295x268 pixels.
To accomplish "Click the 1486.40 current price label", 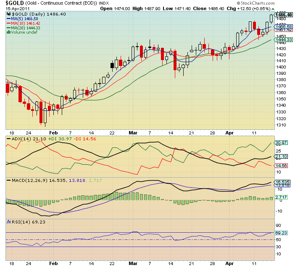I will coord(284,15).
